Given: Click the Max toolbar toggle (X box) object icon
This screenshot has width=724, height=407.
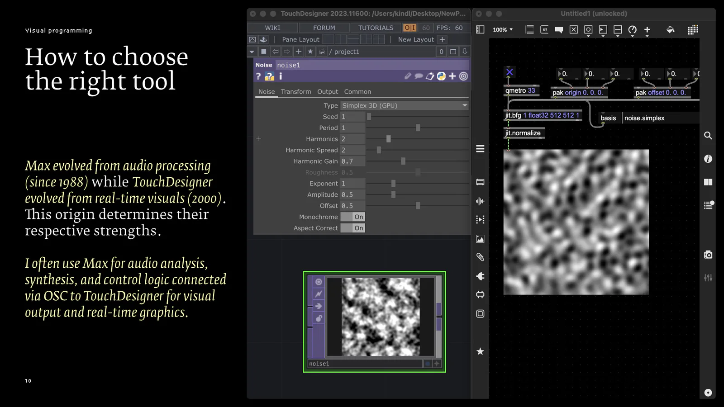Looking at the screenshot, I should [573, 29].
